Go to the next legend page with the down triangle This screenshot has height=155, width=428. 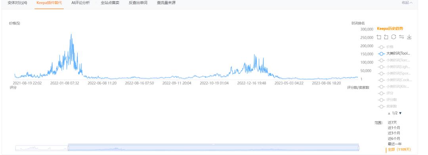400,113
